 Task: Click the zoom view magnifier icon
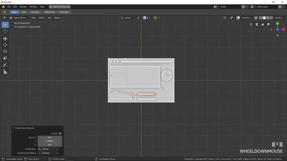pyautogui.click(x=268, y=25)
